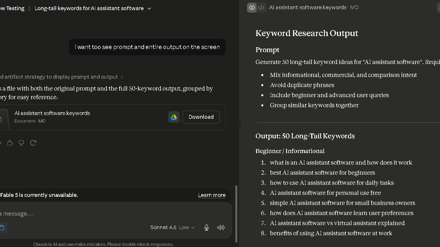
Task: Click bullet 'Group similar keywords together'
Action: pos(314,105)
